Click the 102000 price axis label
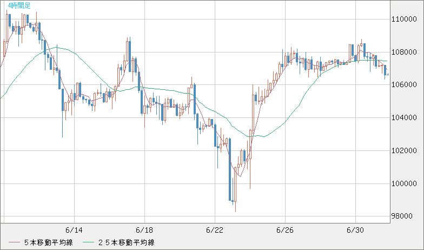The image size is (424, 250). click(x=404, y=150)
